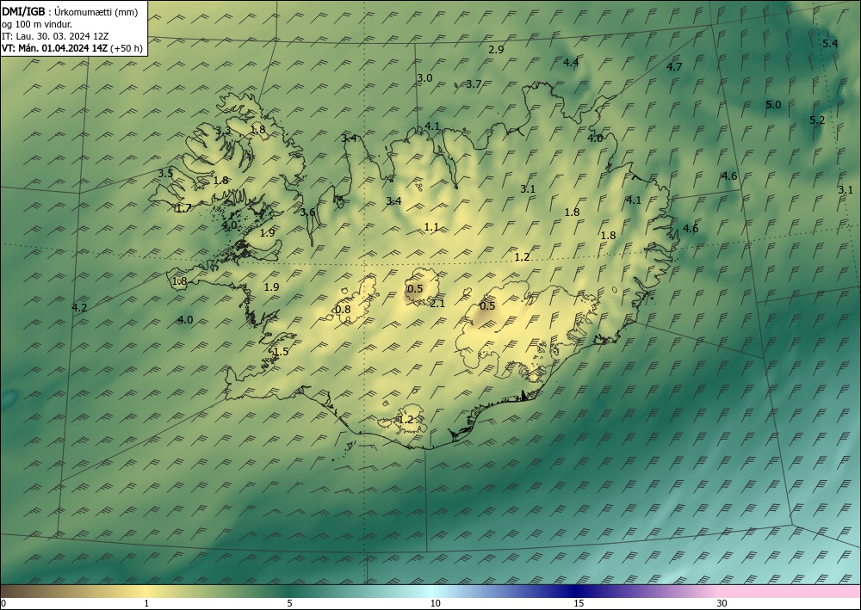Image resolution: width=861 pixels, height=610 pixels.
Task: Click the 3.5 value label on the map
Action: [x=165, y=173]
